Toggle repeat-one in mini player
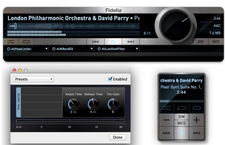Viewport: 225px width, 145px height. [x=182, y=108]
